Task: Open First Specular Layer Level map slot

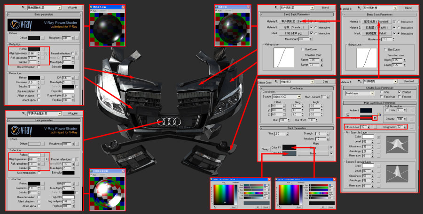Action: (x=378, y=142)
